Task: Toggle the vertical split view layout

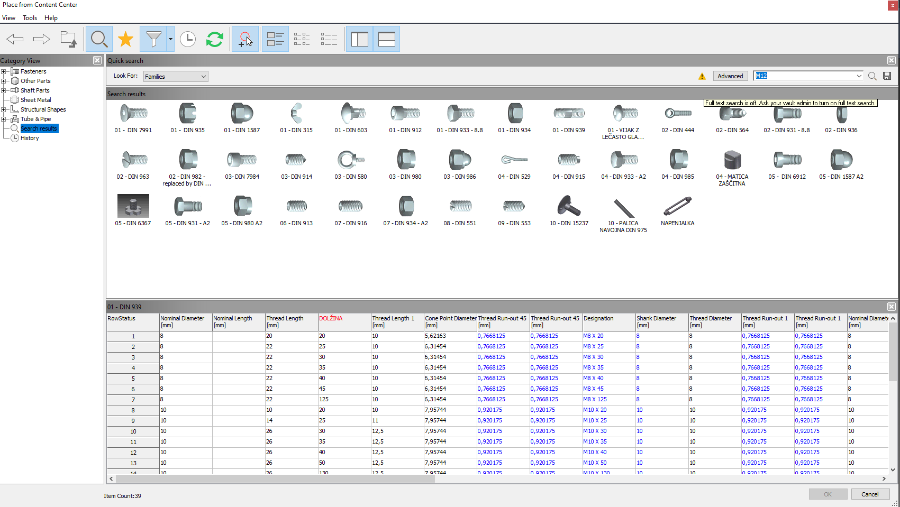Action: pyautogui.click(x=359, y=39)
